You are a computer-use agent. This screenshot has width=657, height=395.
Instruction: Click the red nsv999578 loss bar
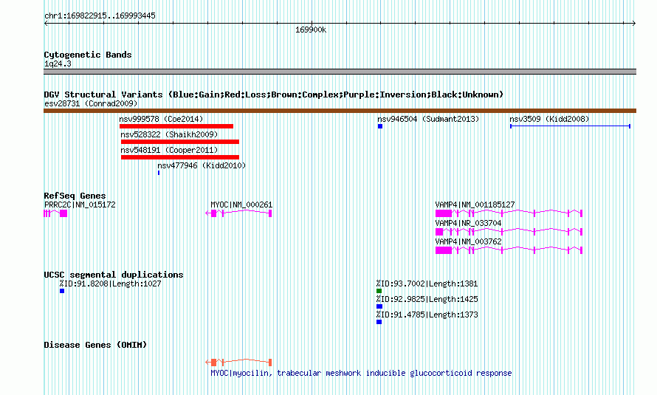[176, 126]
